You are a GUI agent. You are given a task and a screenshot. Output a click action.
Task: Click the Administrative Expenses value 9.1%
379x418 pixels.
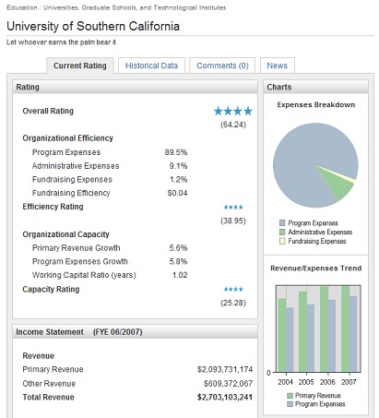click(x=178, y=166)
